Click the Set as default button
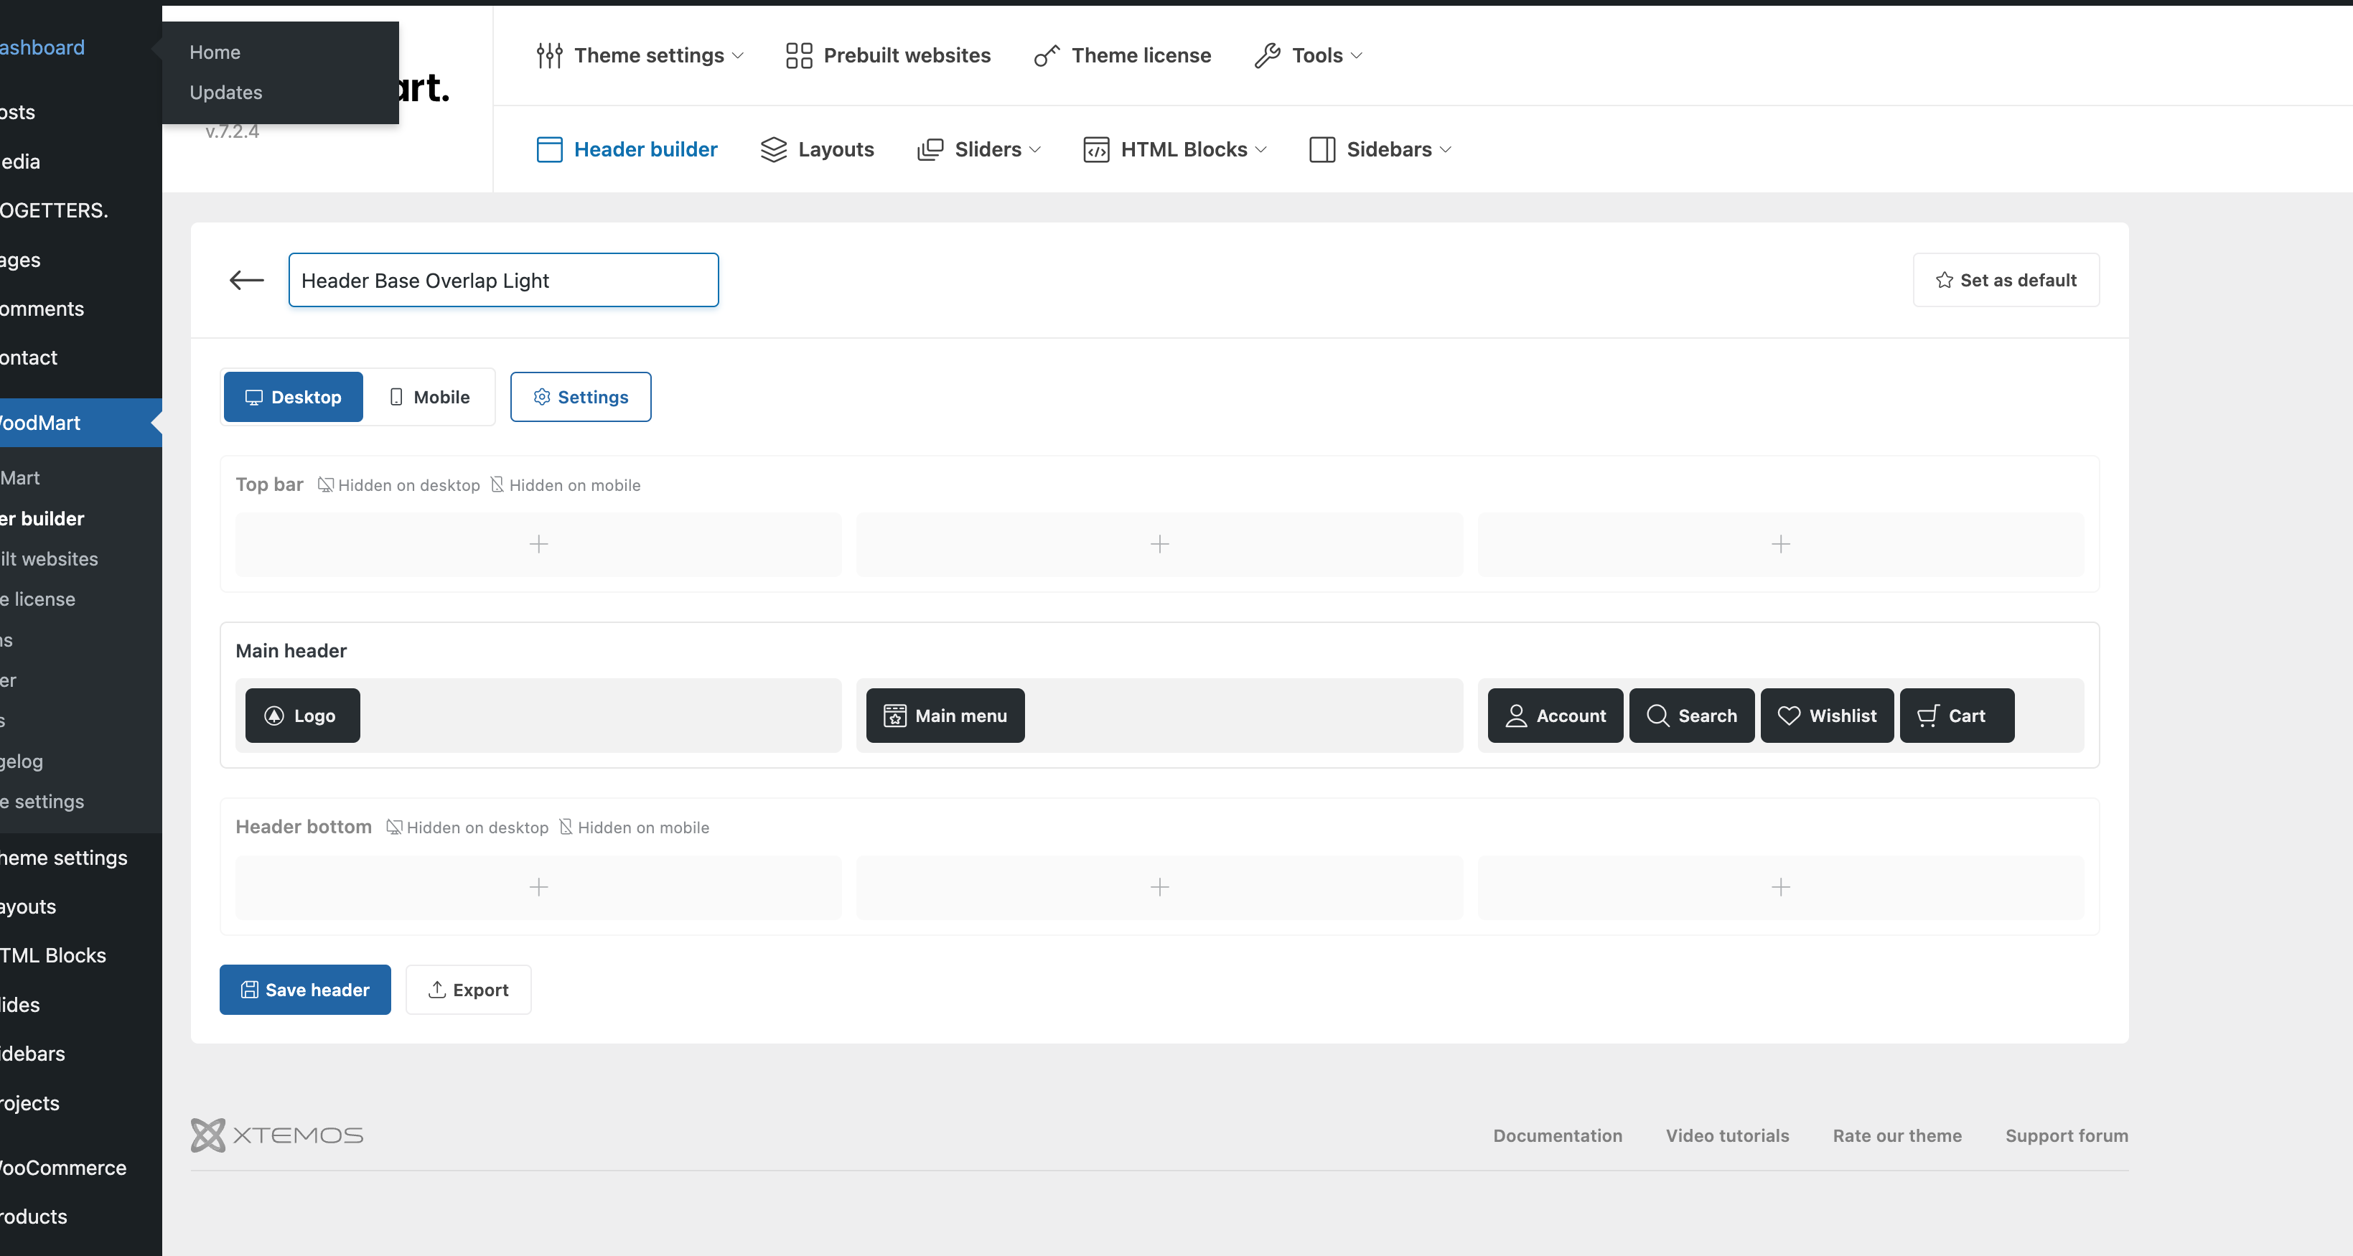The width and height of the screenshot is (2353, 1256). click(x=2005, y=281)
